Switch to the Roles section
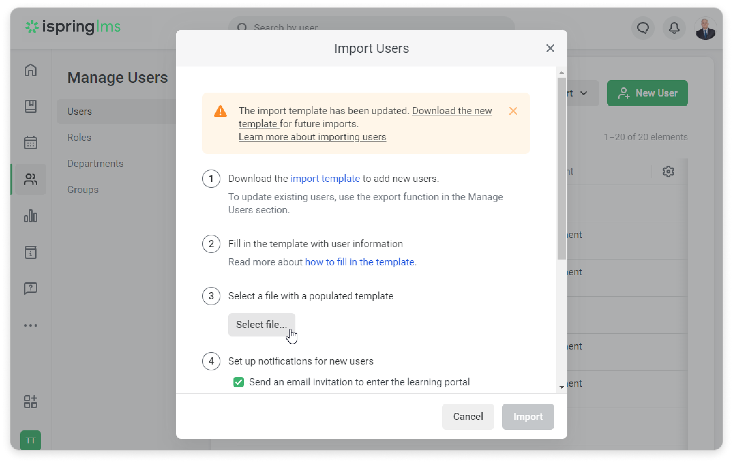This screenshot has width=733, height=463. pos(79,137)
